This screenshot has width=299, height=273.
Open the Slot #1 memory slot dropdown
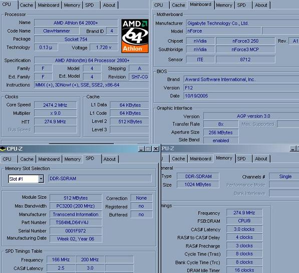click(x=41, y=179)
